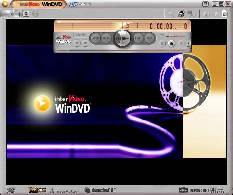Click the interActual logo

tap(64, 191)
